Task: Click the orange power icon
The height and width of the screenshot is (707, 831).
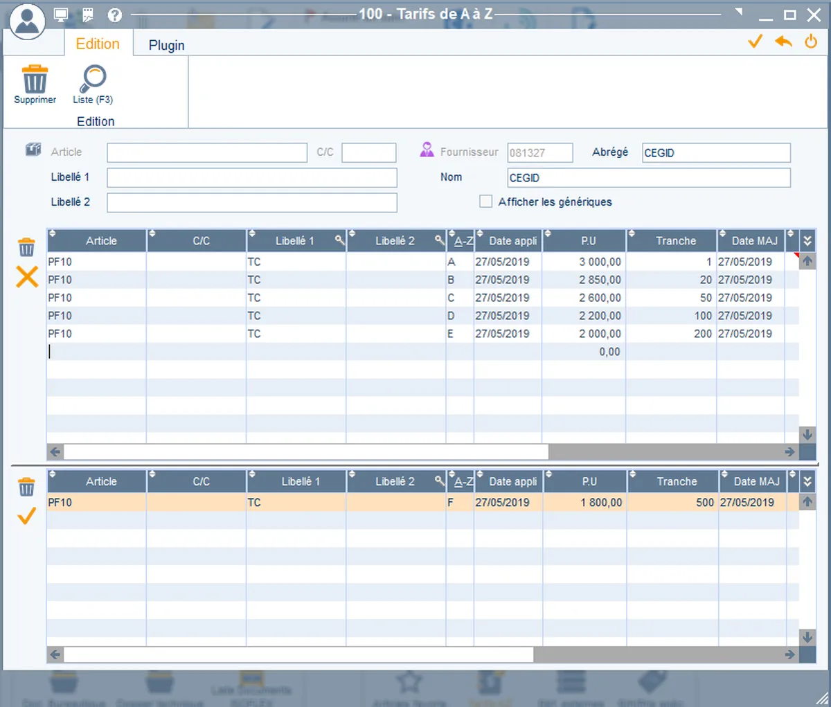Action: [811, 42]
